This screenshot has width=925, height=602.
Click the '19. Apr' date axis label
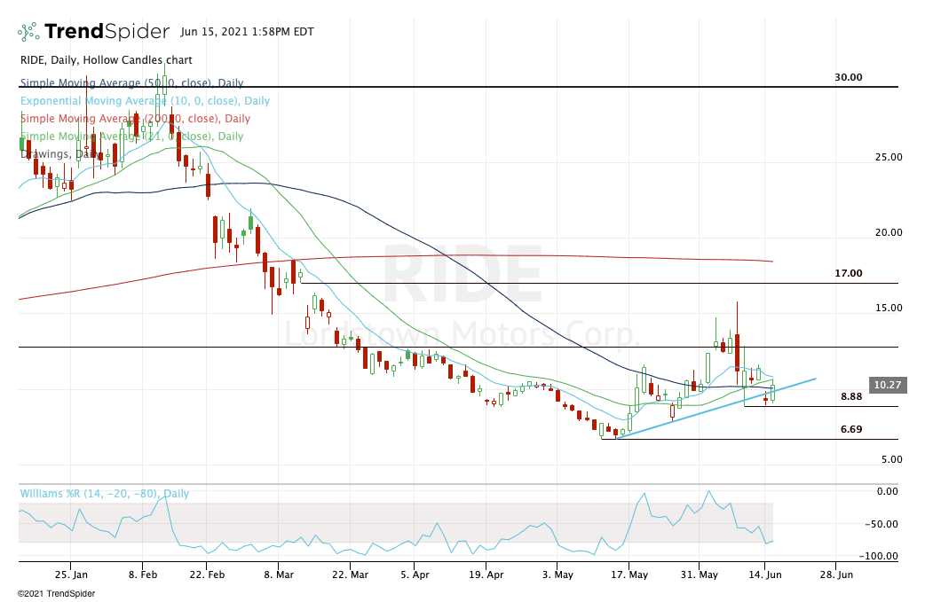[x=486, y=575]
